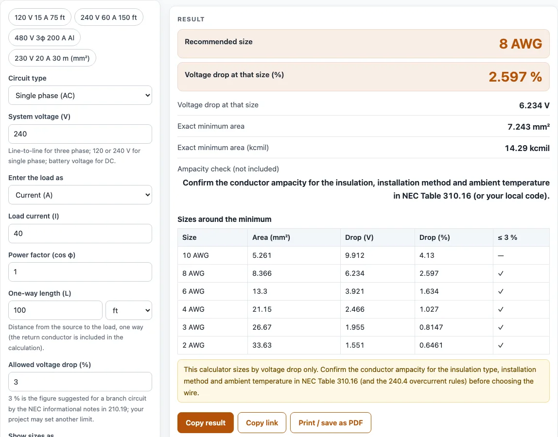Viewport: 558px width, 437px height.
Task: Click the 9.912 drop voltage cell
Action: (x=378, y=255)
